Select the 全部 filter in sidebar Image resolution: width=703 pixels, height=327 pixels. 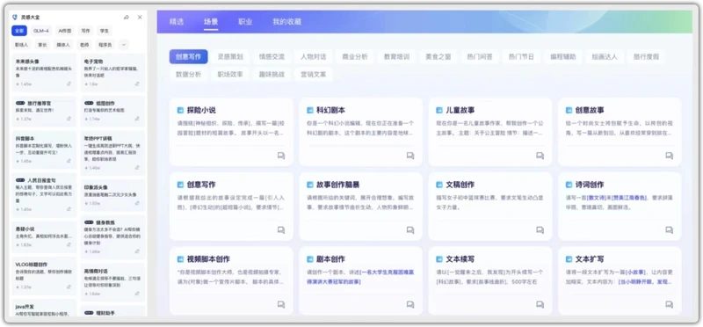19,31
